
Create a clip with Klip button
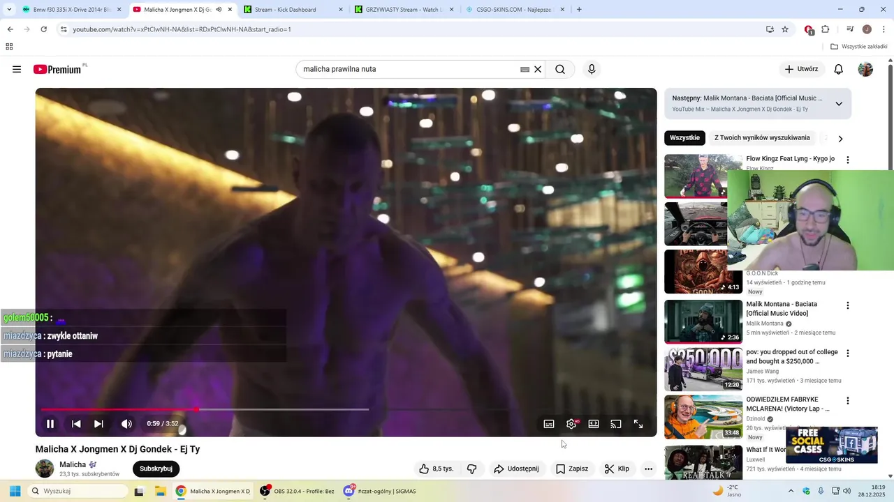click(x=617, y=469)
